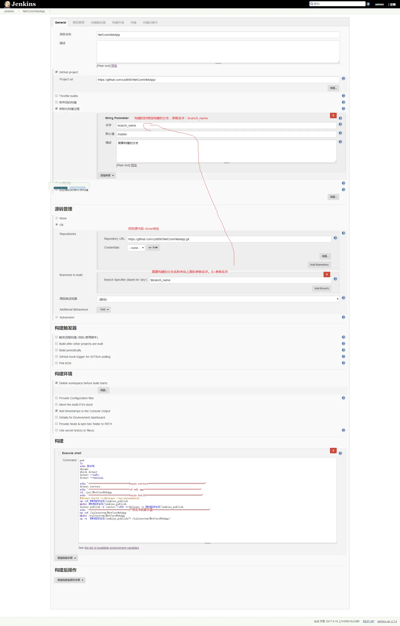Open help for Provide Configuration files
The image size is (400, 626).
pos(343,398)
